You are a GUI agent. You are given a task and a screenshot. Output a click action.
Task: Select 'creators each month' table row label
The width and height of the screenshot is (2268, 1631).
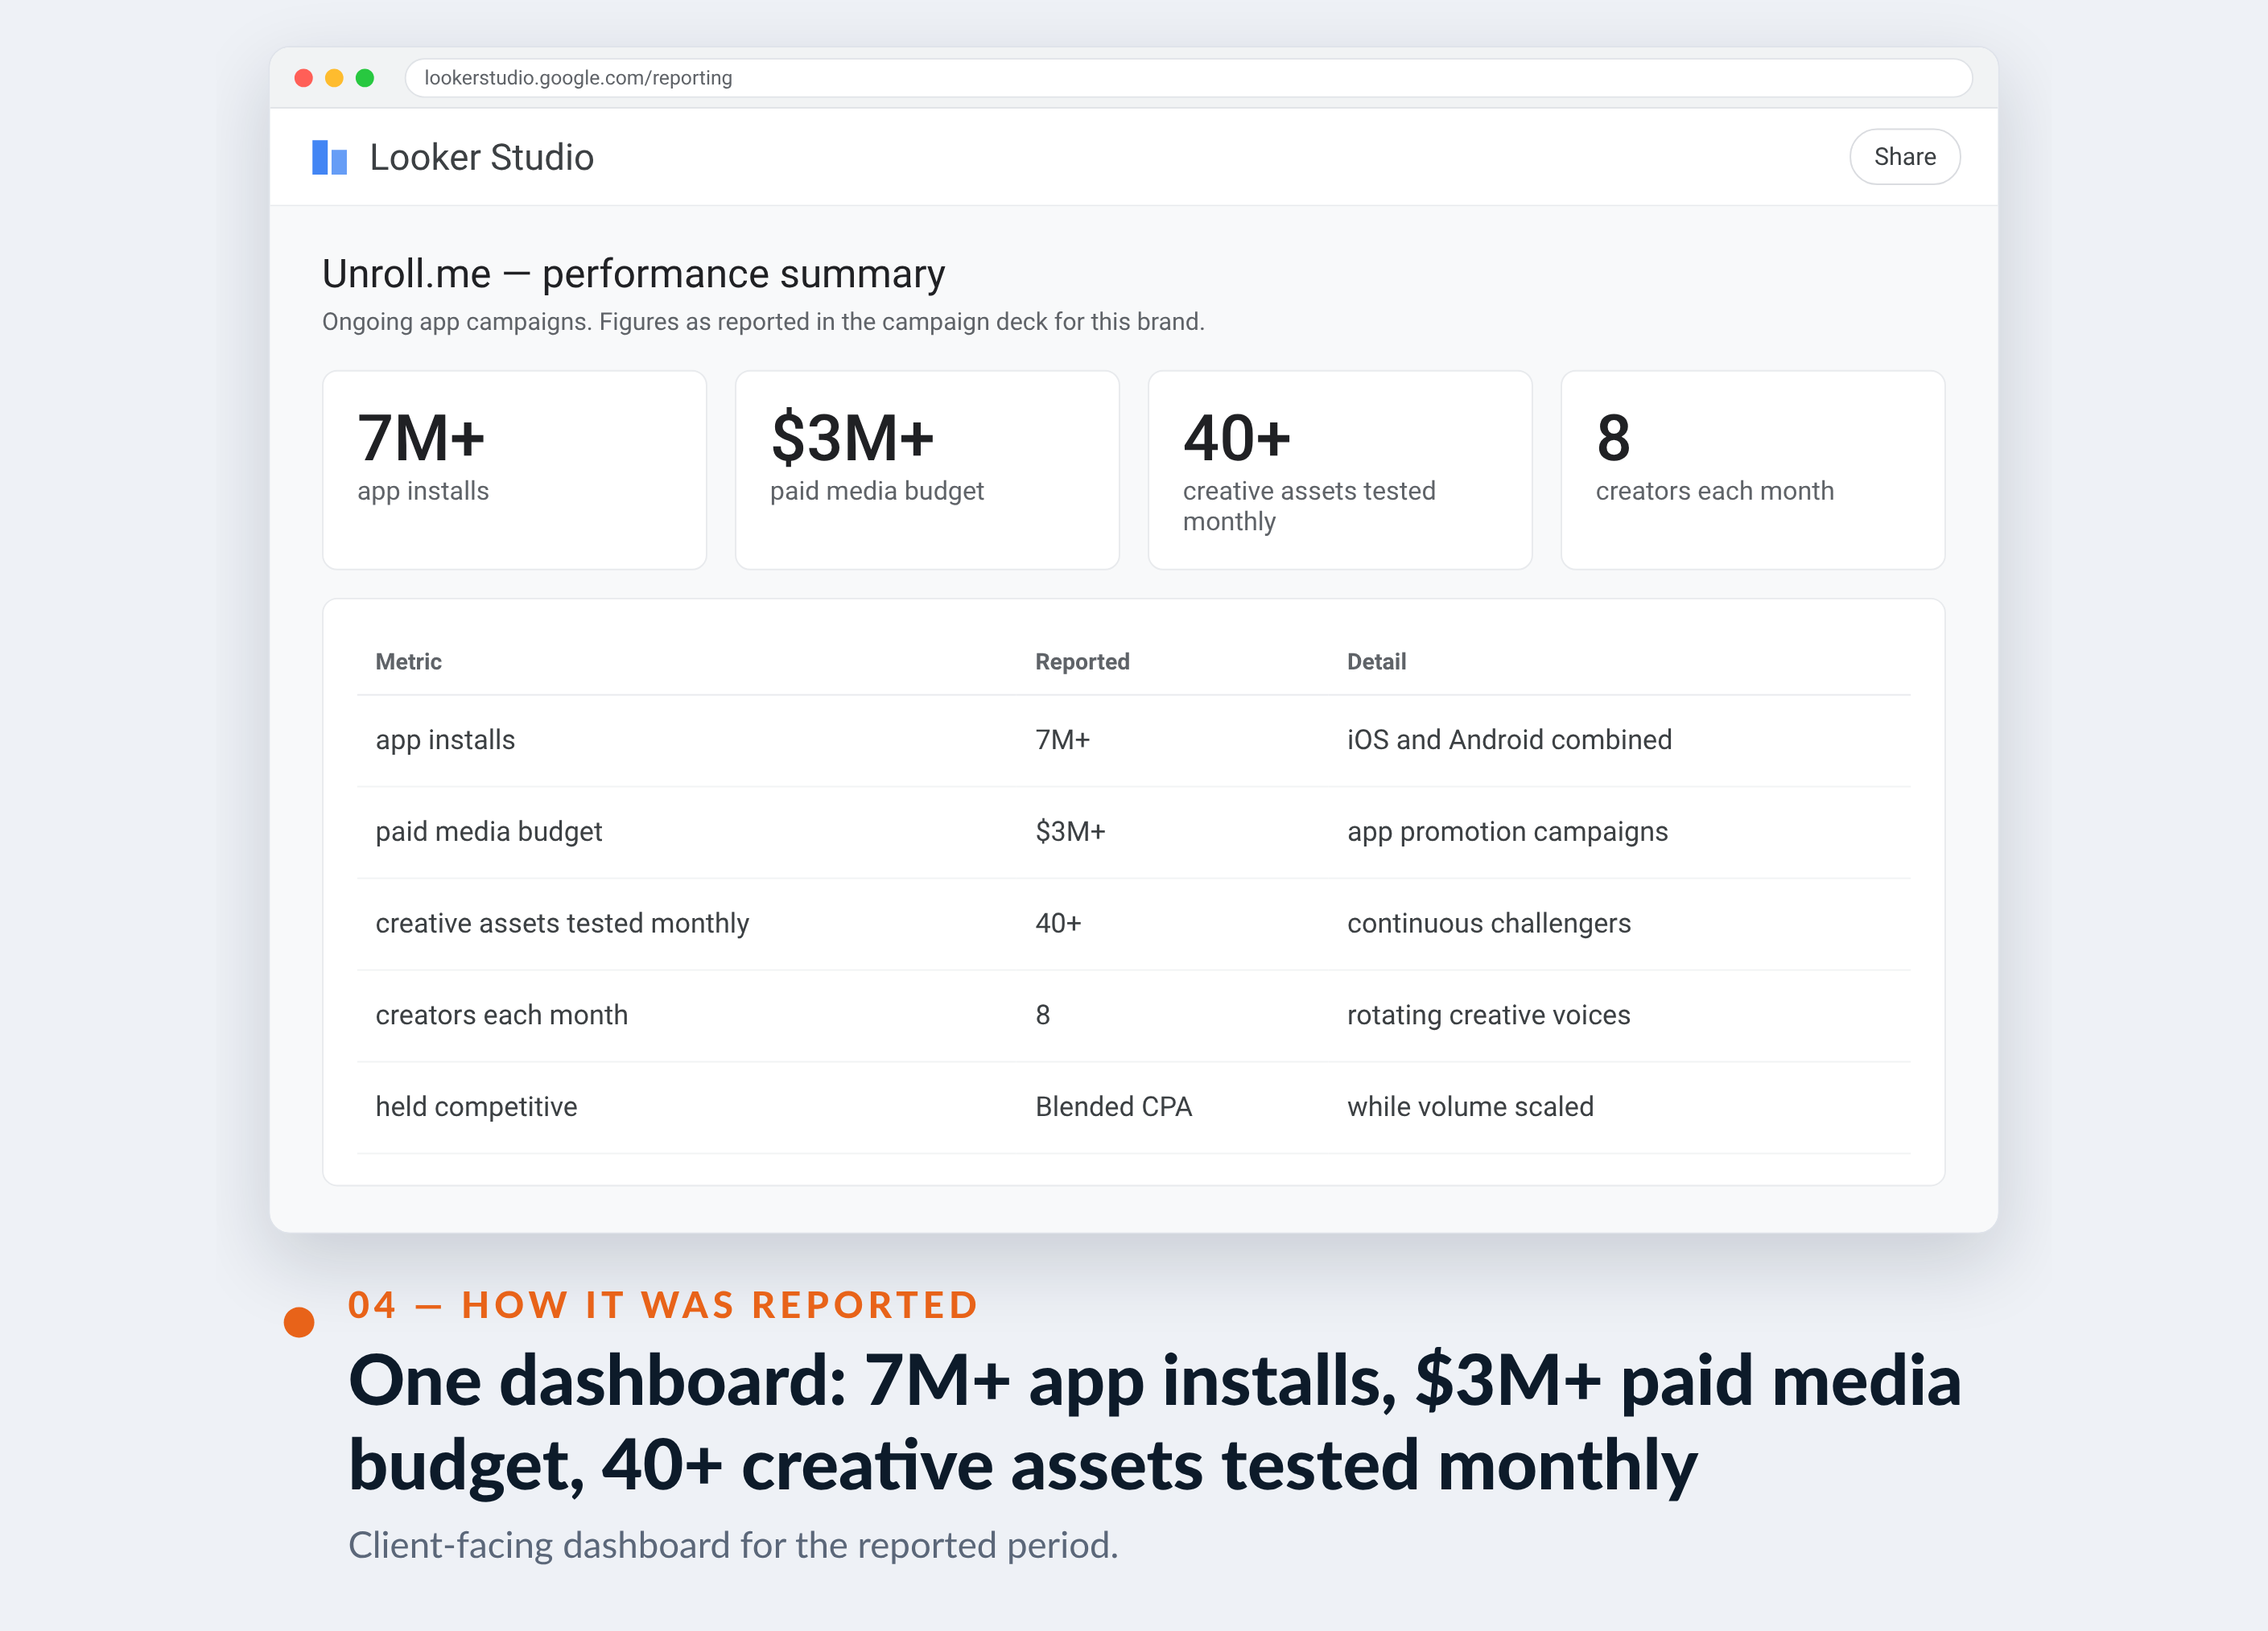tap(501, 1015)
